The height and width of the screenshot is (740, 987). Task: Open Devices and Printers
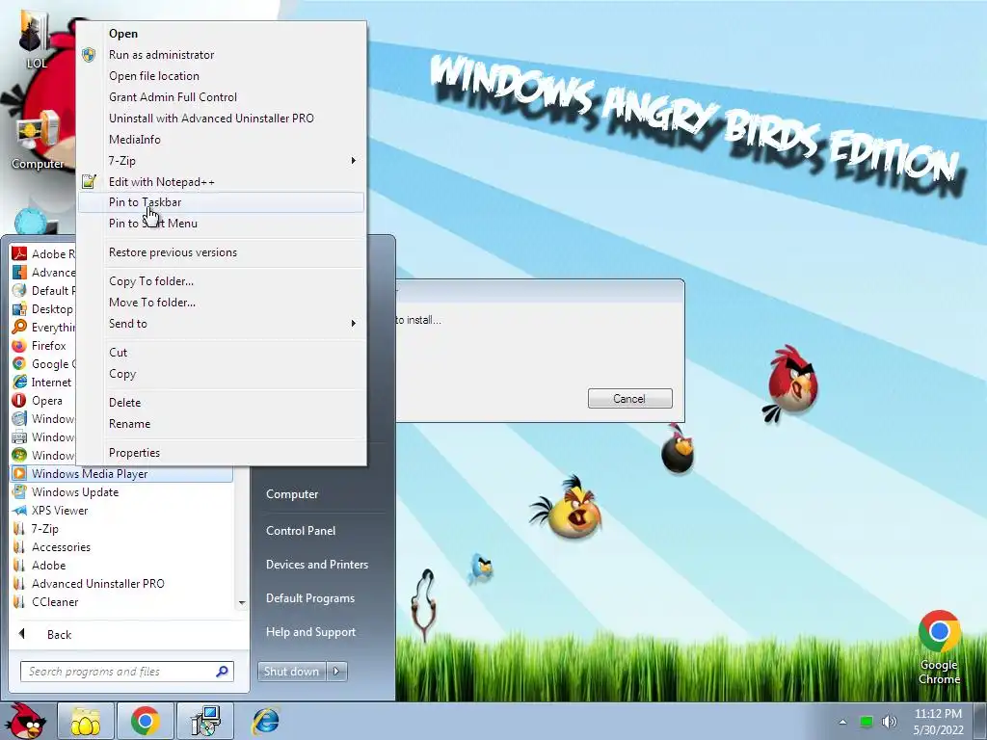coord(316,565)
